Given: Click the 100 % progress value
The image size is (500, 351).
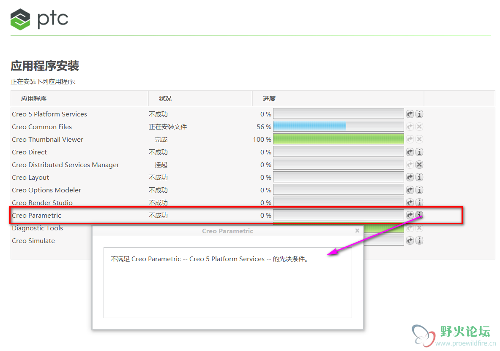Looking at the screenshot, I should pyautogui.click(x=262, y=139).
